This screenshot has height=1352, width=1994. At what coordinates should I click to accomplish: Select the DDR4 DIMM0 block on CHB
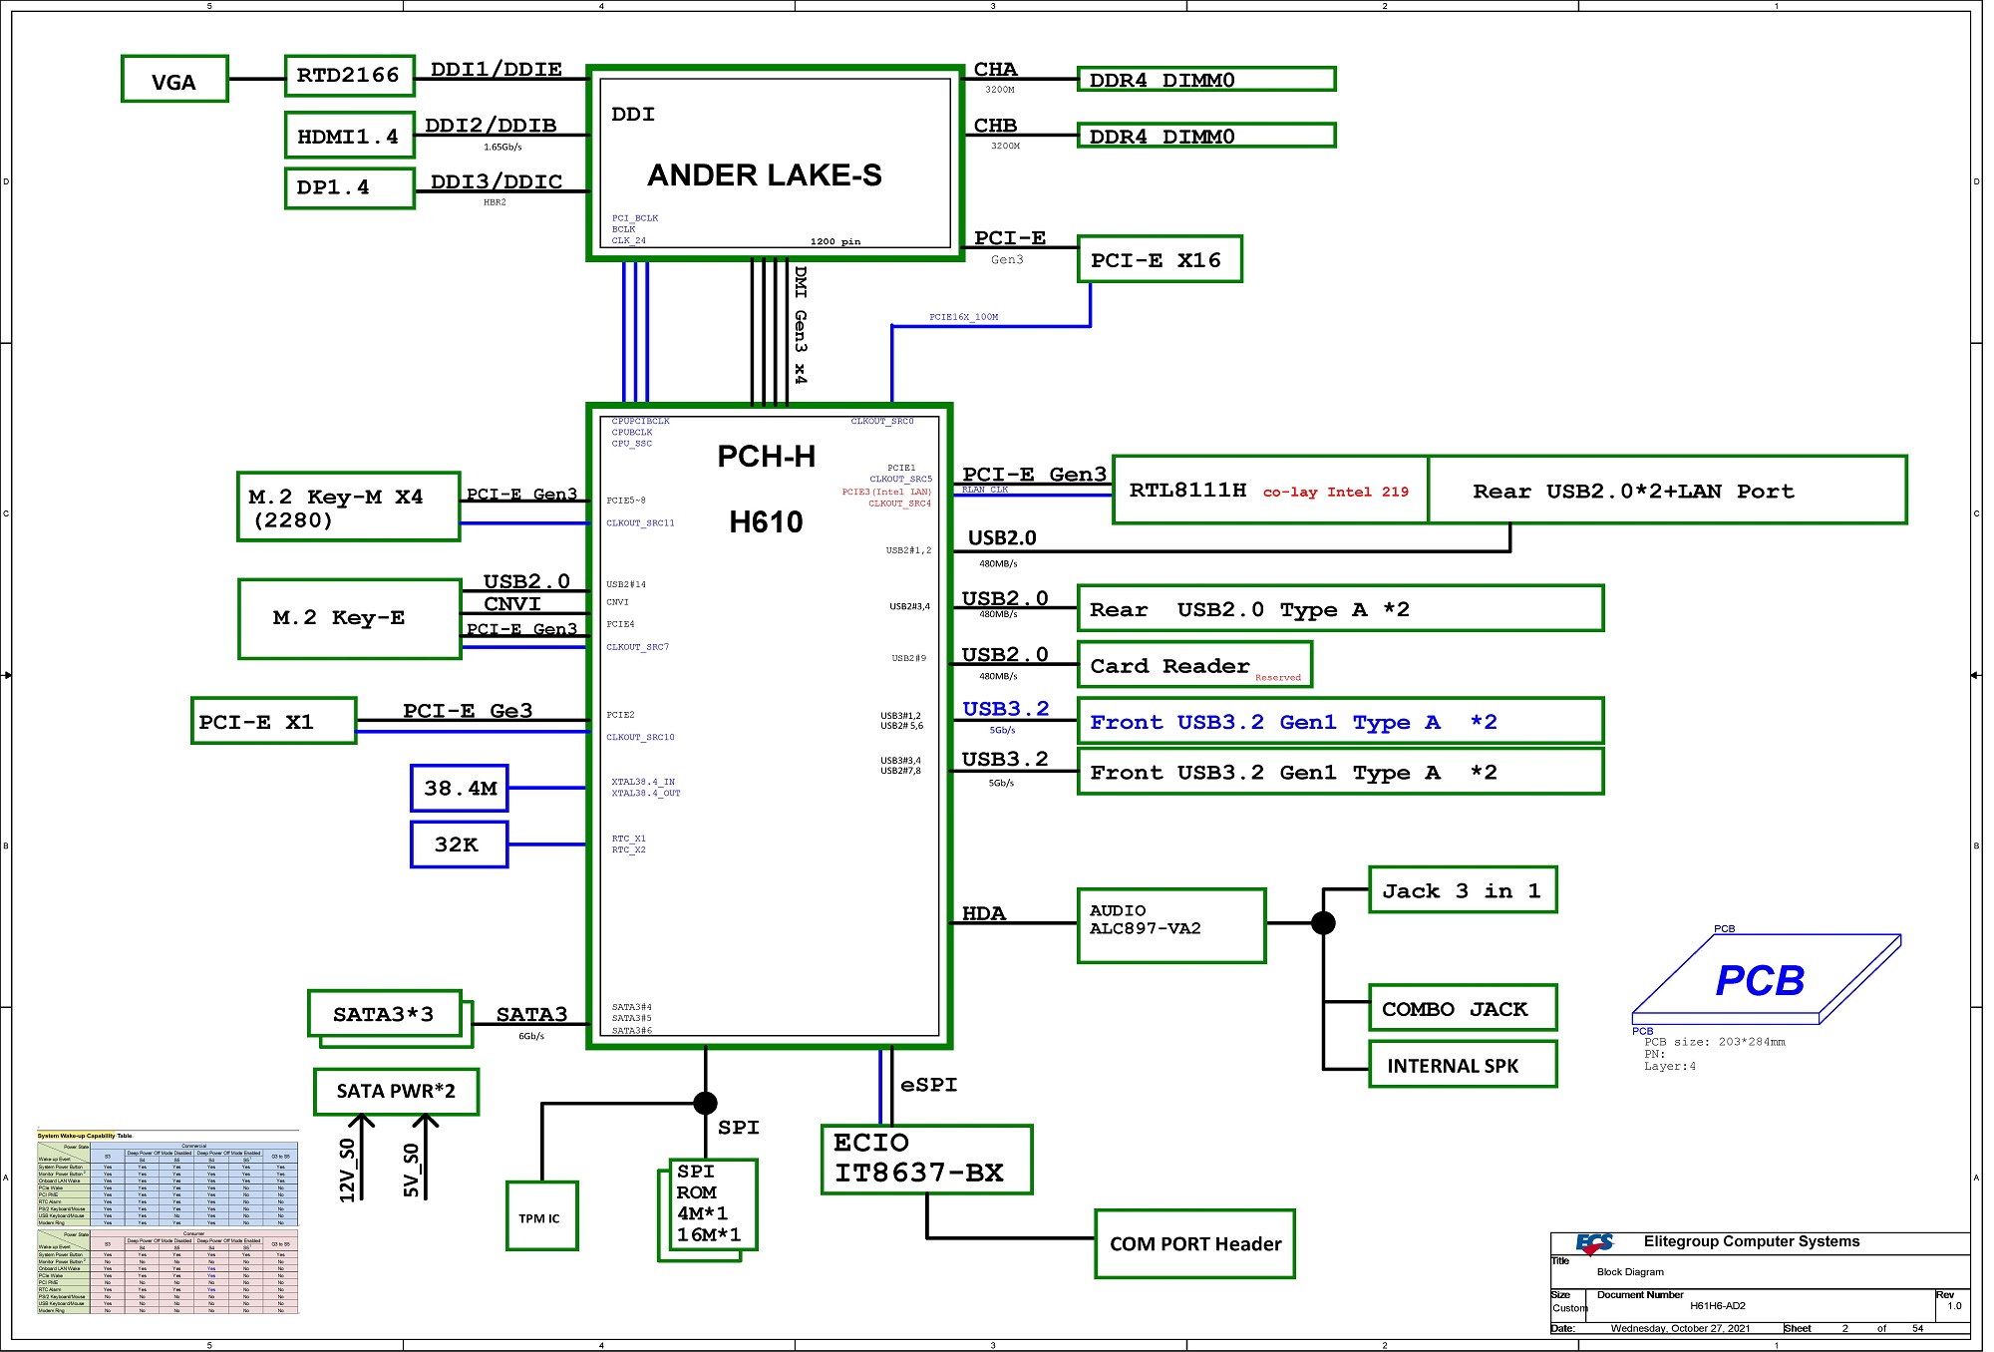(x=1206, y=135)
